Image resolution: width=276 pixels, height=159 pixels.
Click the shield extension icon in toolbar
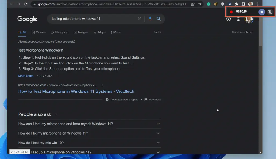point(223,4)
